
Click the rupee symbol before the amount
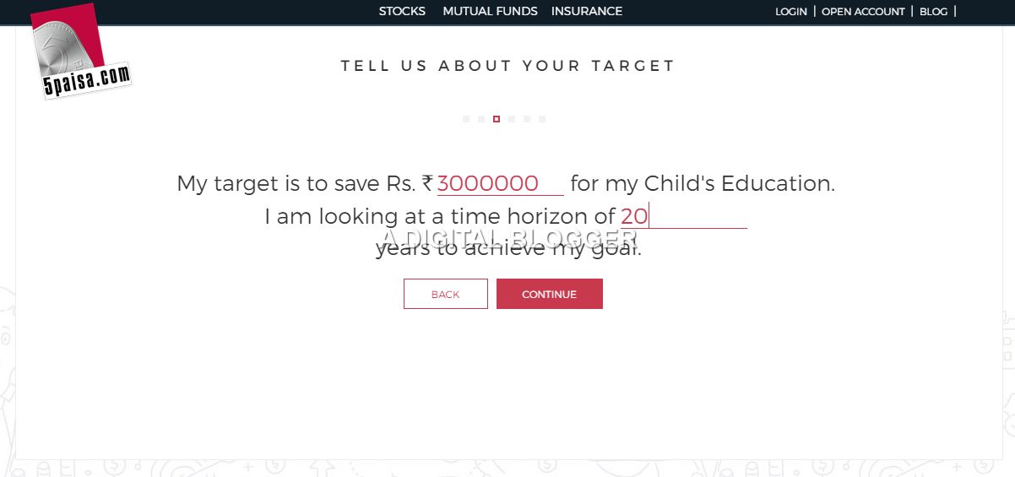(x=428, y=183)
